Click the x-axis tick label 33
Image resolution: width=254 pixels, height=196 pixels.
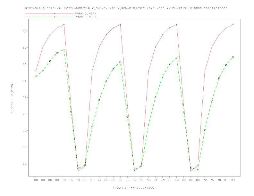click(113, 180)
